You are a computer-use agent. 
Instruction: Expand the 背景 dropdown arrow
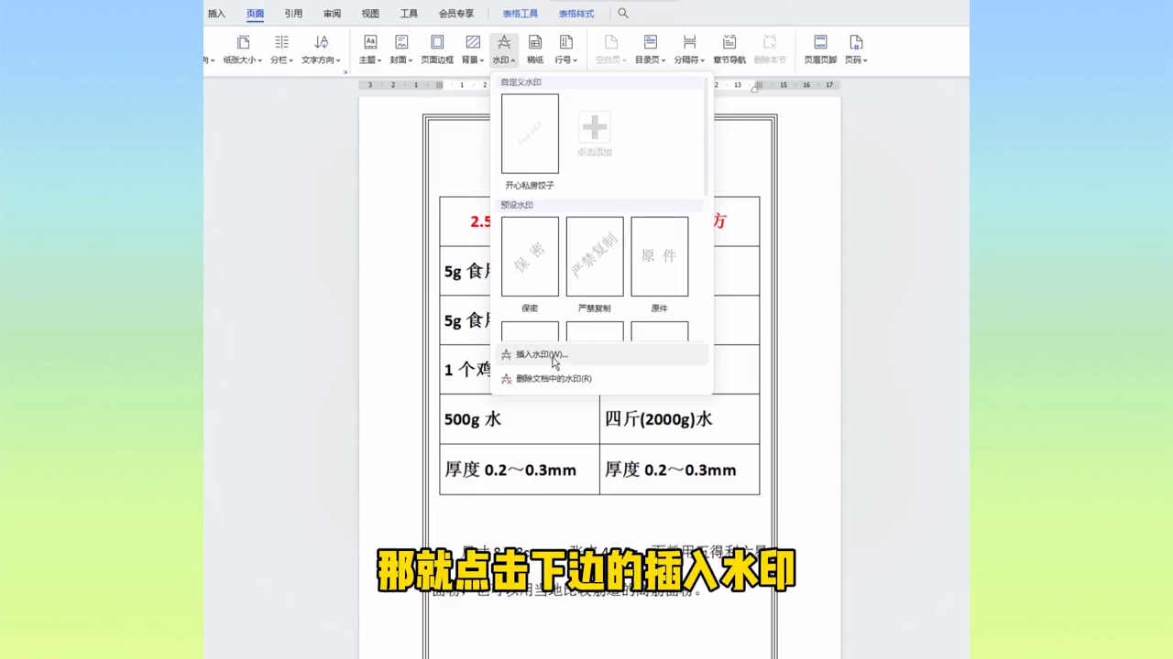click(482, 60)
